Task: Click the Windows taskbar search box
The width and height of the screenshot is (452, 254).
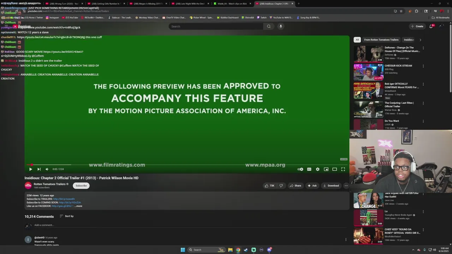Action: click(207, 250)
